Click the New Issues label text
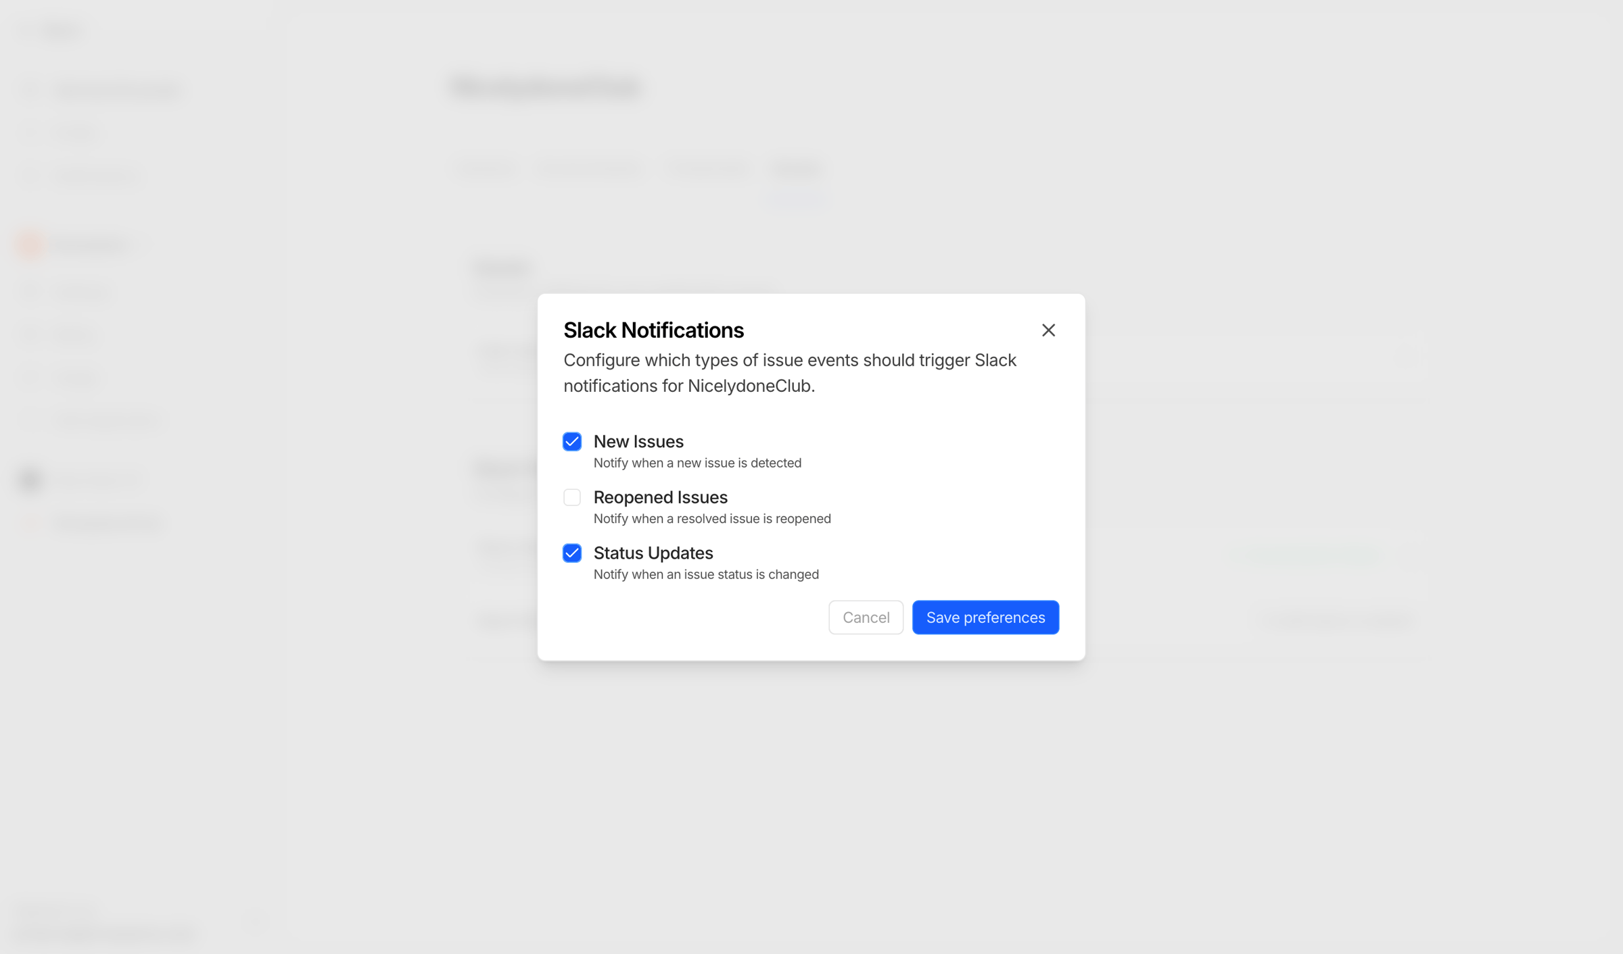 [x=638, y=442]
